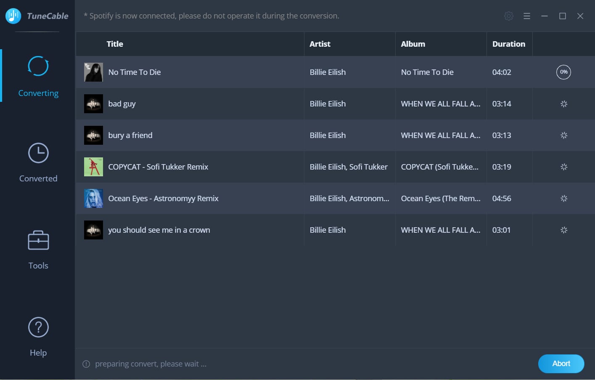Click the bad guy album cover thumbnail
Screen dimensions: 595x380
(93, 104)
